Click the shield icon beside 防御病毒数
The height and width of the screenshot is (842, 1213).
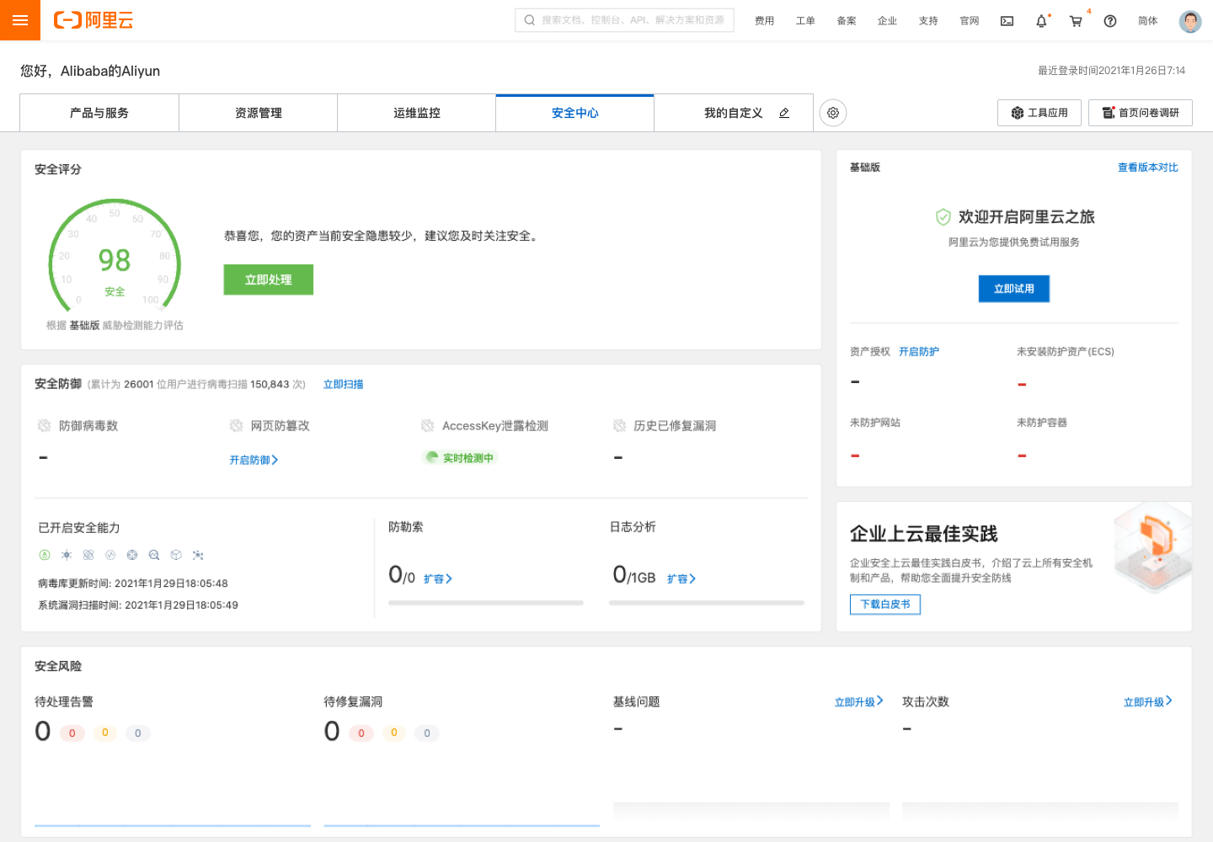click(44, 426)
